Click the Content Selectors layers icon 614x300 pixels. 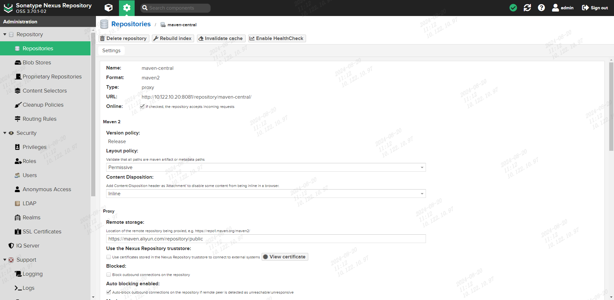[x=18, y=91]
